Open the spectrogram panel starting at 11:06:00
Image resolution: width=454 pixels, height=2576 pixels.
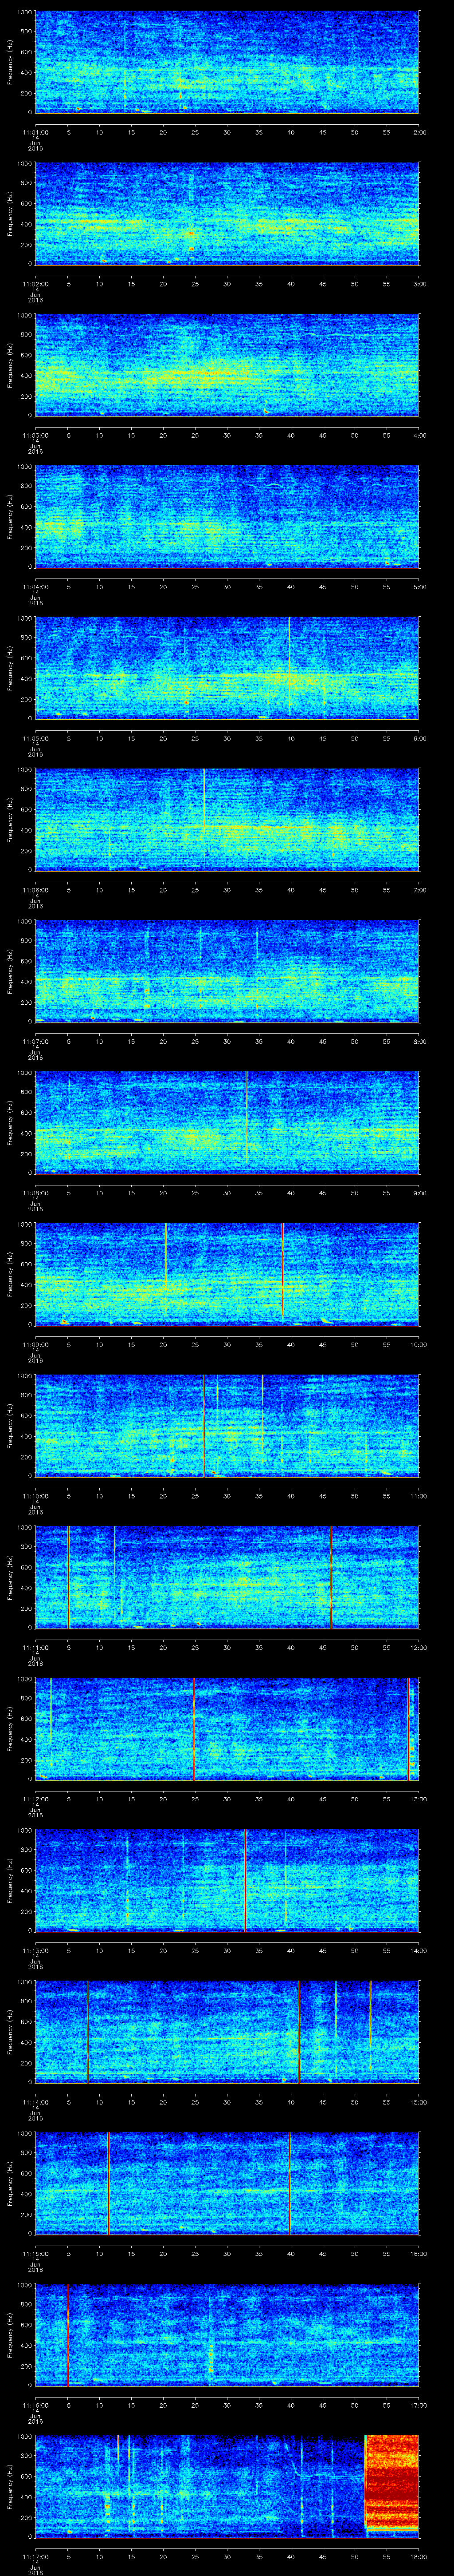coord(227,820)
